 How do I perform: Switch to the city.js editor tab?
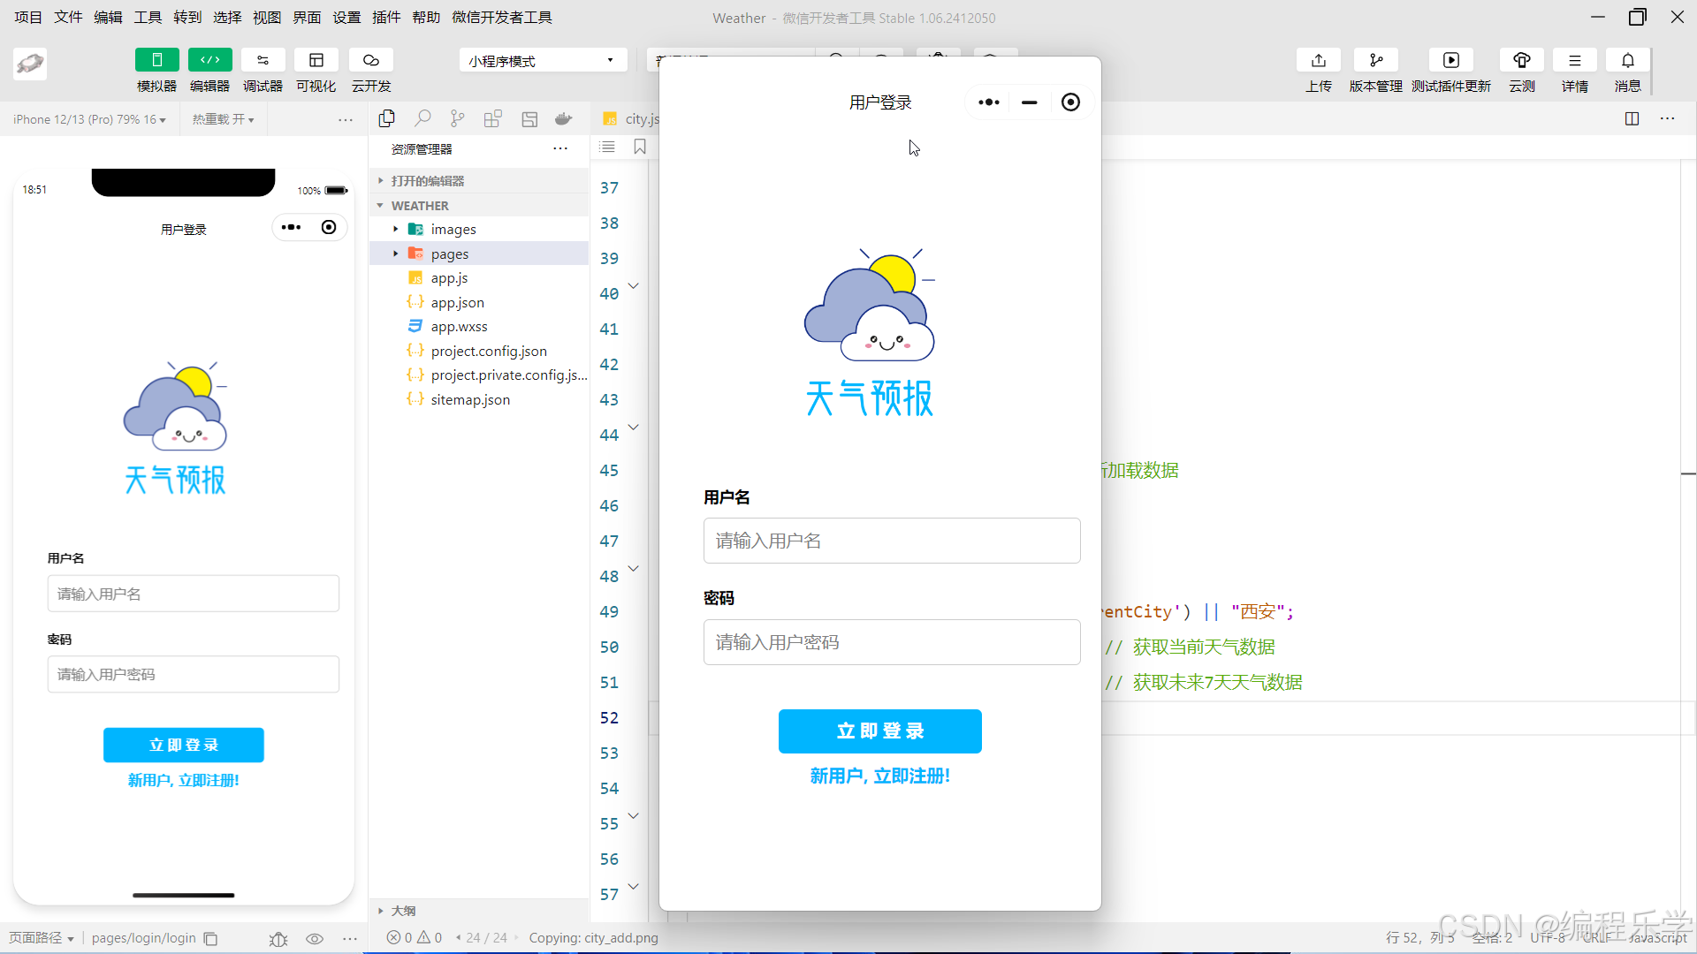click(x=640, y=118)
